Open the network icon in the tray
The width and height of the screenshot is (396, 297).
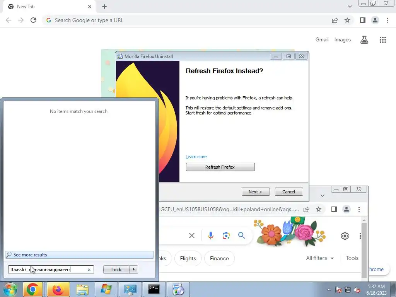tap(348, 290)
